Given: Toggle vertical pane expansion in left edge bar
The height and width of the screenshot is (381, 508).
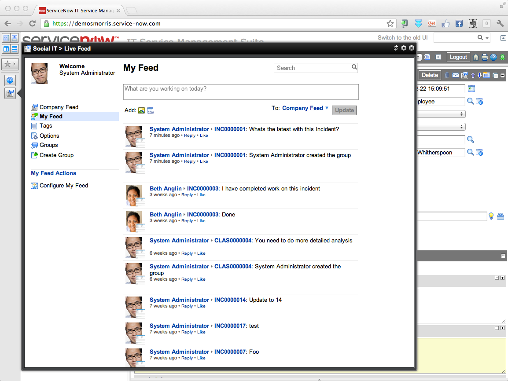Looking at the screenshot, I should click(15, 38).
